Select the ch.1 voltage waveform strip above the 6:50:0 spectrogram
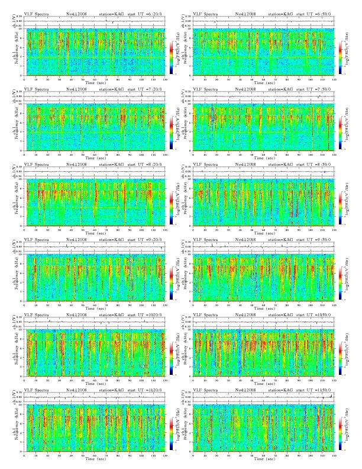This screenshot has width=362, height=469. tap(263, 21)
